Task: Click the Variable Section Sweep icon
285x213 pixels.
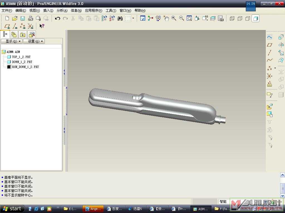Action: click(281, 52)
